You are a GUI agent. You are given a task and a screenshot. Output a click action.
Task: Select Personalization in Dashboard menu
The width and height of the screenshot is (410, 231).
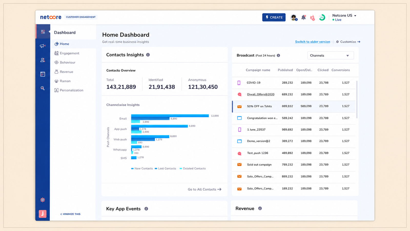tap(71, 90)
